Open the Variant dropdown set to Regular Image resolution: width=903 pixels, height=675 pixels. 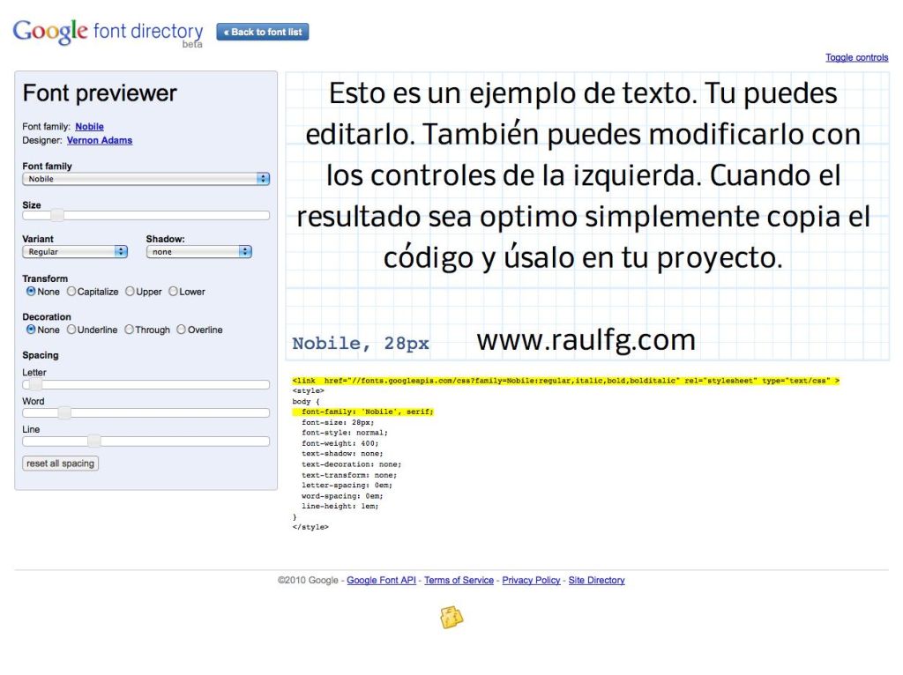[x=75, y=251]
